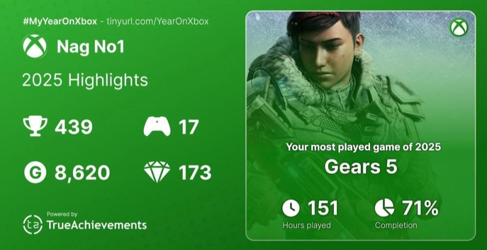Click the diamond icon next to 173
Image resolution: width=487 pixels, height=250 pixels.
click(157, 172)
